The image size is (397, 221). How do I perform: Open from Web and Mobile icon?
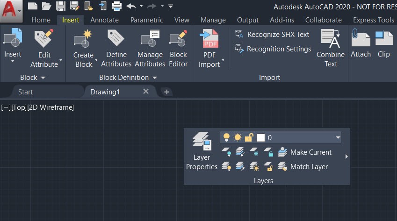[89, 6]
